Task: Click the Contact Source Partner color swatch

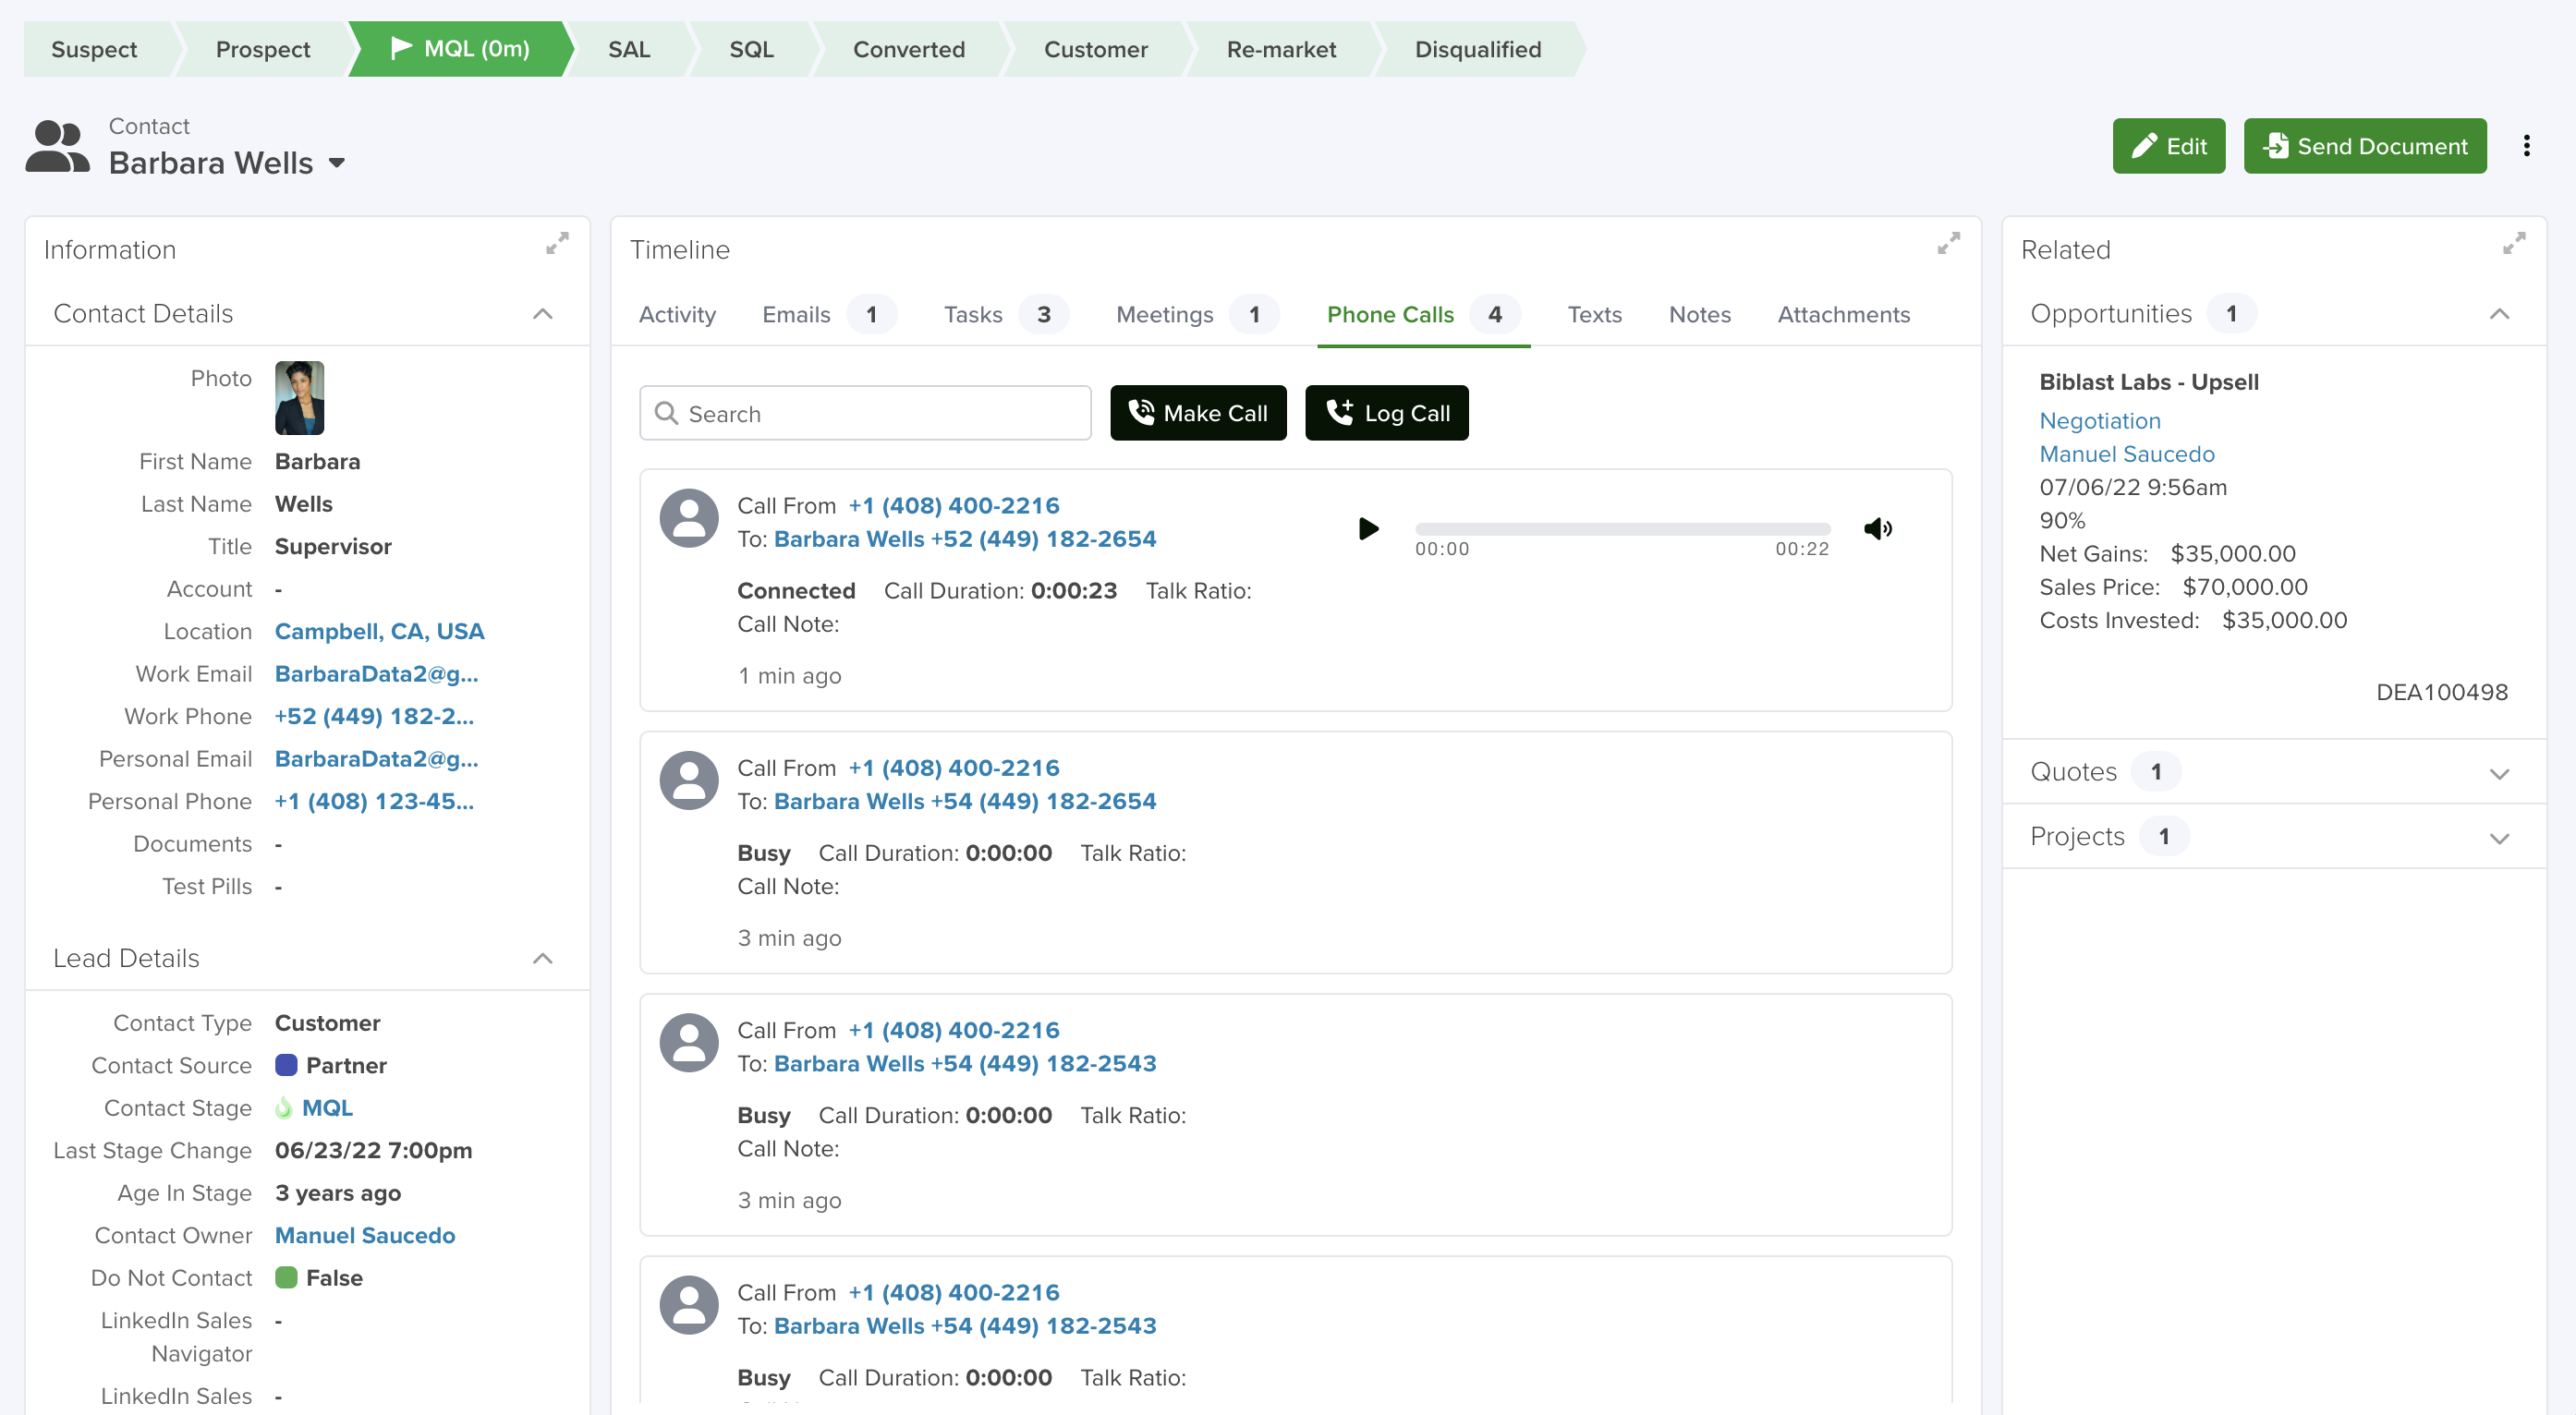Action: coord(286,1065)
